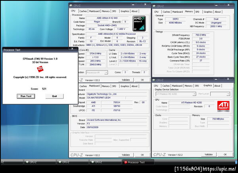The image size is (238, 173).
Task: Switch to Mainboard tab in CPU window
Action: coord(94,11)
